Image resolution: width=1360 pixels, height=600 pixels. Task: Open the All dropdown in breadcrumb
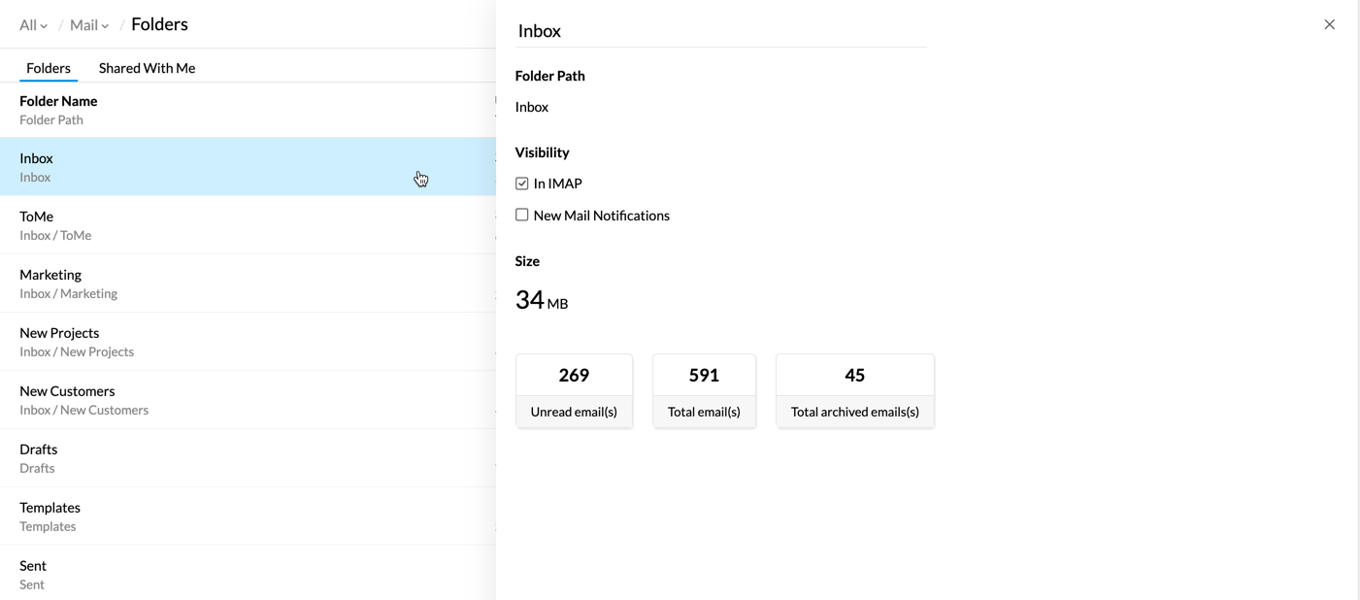tap(33, 25)
